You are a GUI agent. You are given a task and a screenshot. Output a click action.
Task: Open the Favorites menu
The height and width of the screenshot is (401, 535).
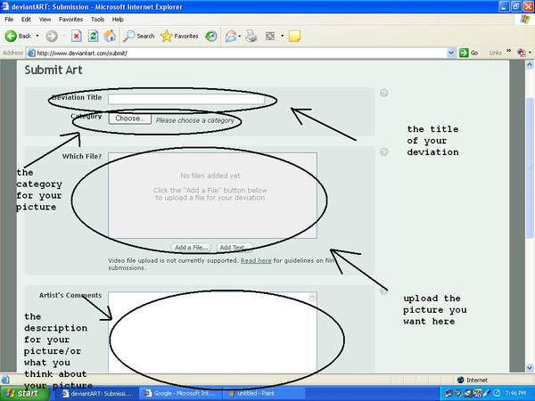click(70, 20)
